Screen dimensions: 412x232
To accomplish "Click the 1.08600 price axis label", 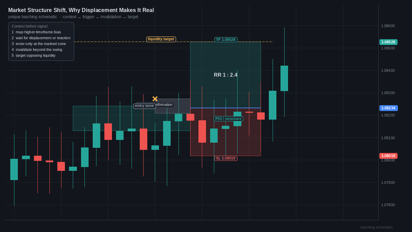I will point(388,26).
